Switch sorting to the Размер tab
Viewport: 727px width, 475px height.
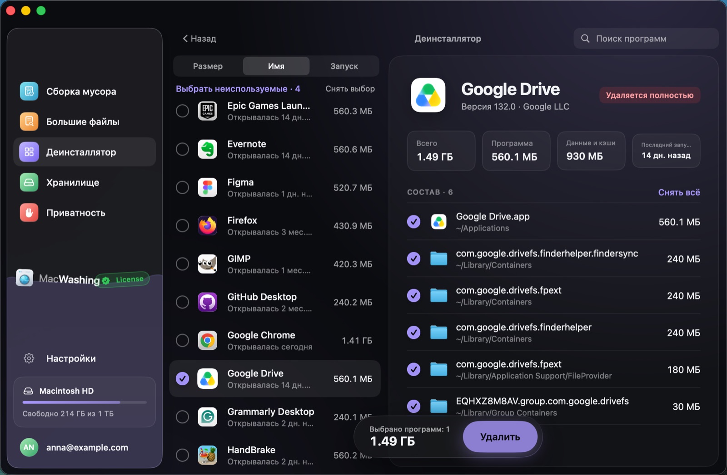(208, 66)
